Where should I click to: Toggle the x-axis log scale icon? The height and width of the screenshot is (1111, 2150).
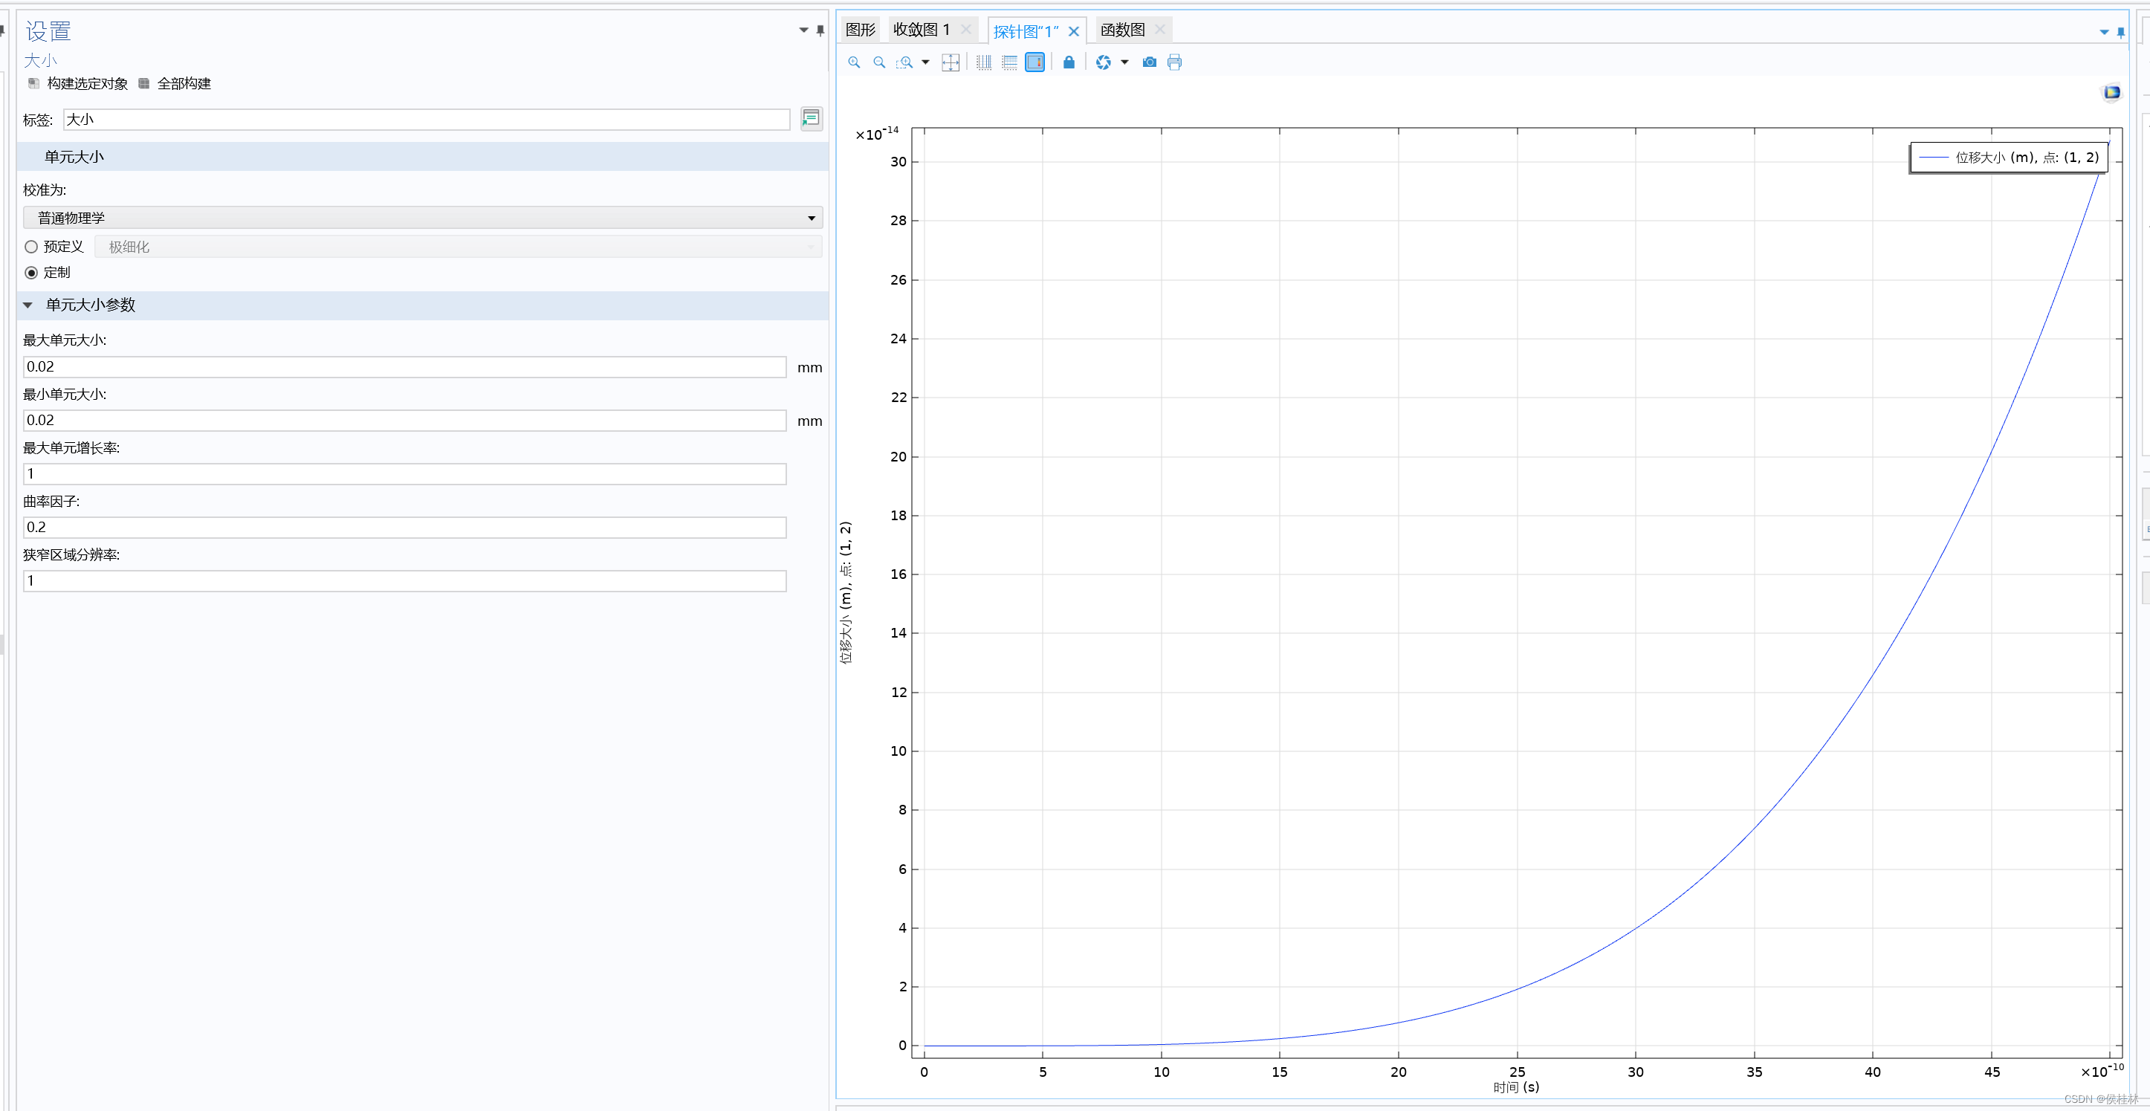click(x=984, y=62)
